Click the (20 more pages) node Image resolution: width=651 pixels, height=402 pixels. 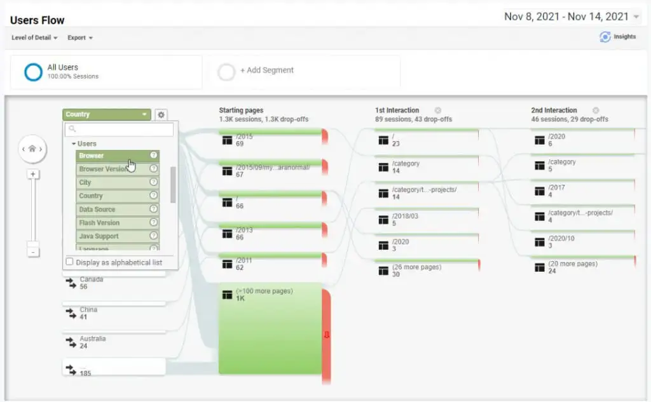582,266
